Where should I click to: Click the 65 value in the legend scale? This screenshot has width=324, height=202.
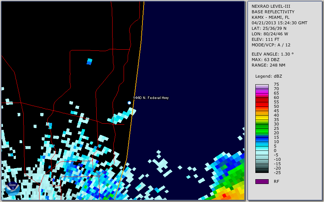coord(276,93)
